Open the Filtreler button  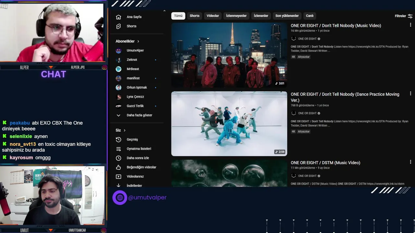pyautogui.click(x=403, y=16)
